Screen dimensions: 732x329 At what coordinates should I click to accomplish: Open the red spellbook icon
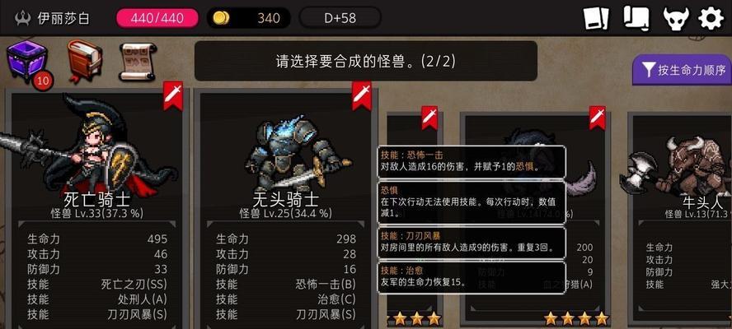(x=85, y=61)
